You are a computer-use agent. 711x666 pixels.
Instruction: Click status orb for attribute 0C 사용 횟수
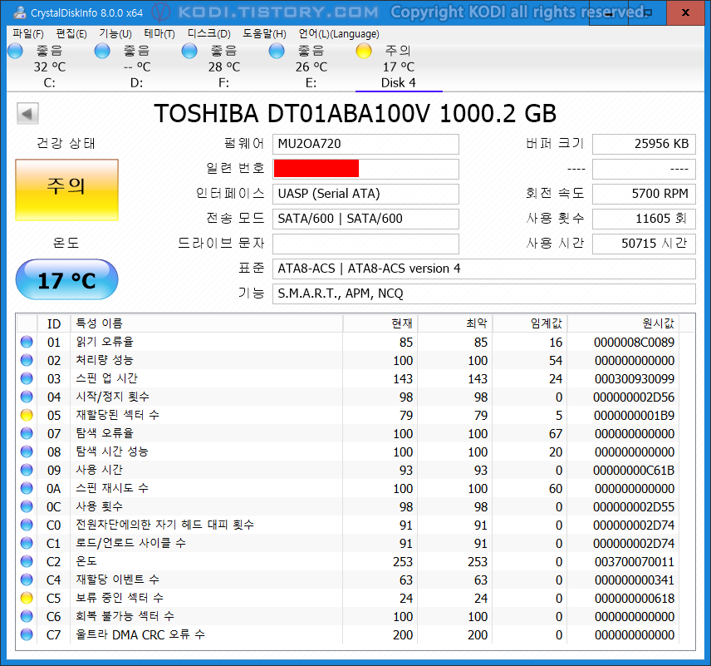(27, 506)
